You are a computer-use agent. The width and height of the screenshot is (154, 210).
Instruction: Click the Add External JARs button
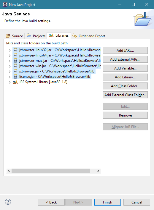tap(125, 59)
